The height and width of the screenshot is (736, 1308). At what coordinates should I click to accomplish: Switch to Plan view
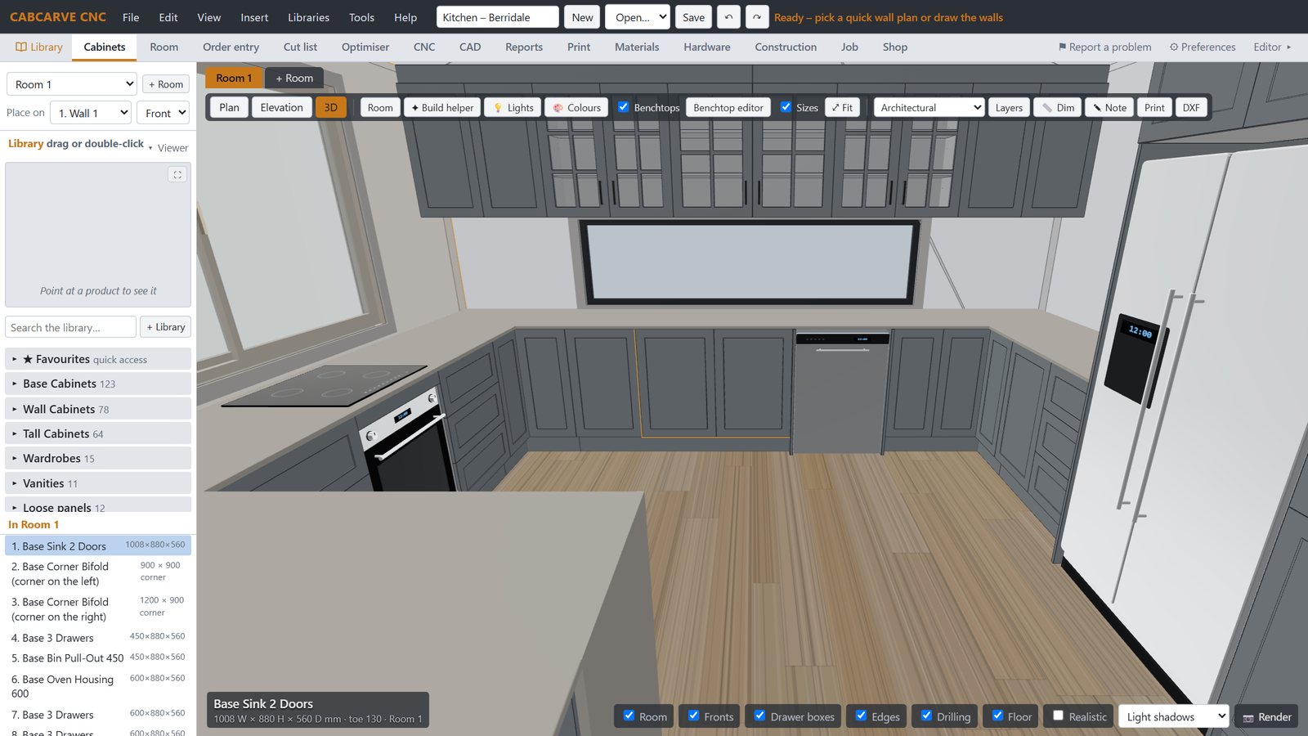tap(230, 107)
